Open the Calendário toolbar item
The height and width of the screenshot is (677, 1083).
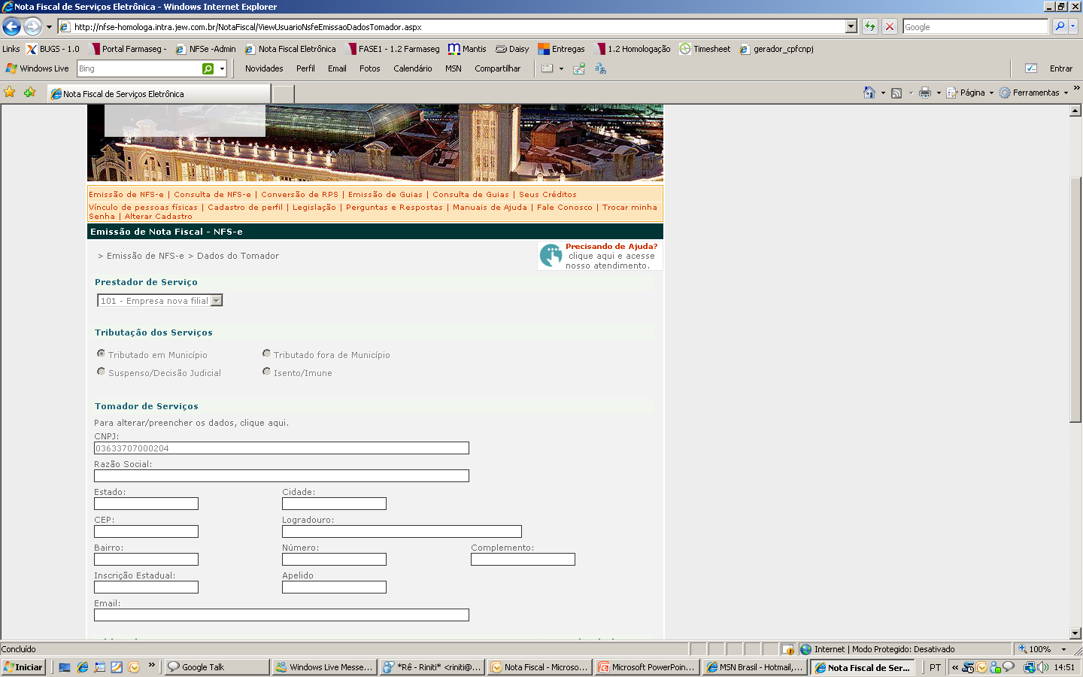(x=413, y=68)
